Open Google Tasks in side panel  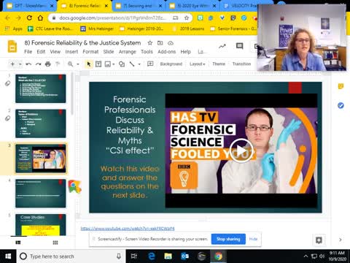pyautogui.click(x=341, y=105)
